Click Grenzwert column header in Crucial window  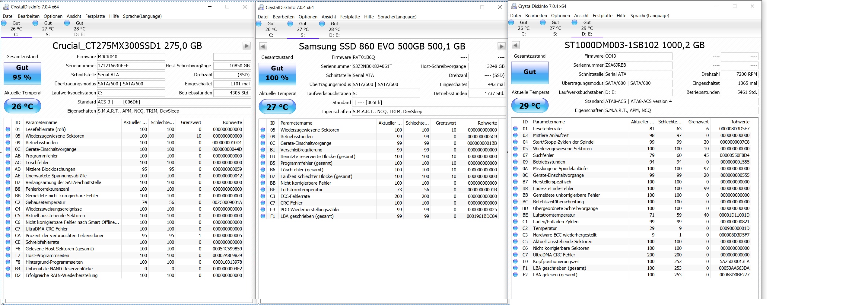click(189, 122)
